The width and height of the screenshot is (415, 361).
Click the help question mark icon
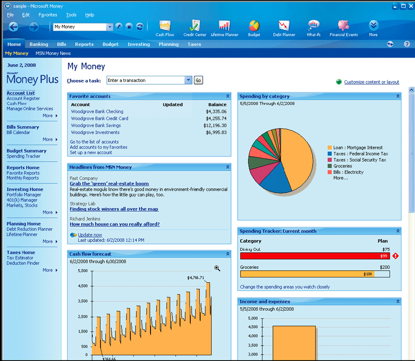[407, 44]
